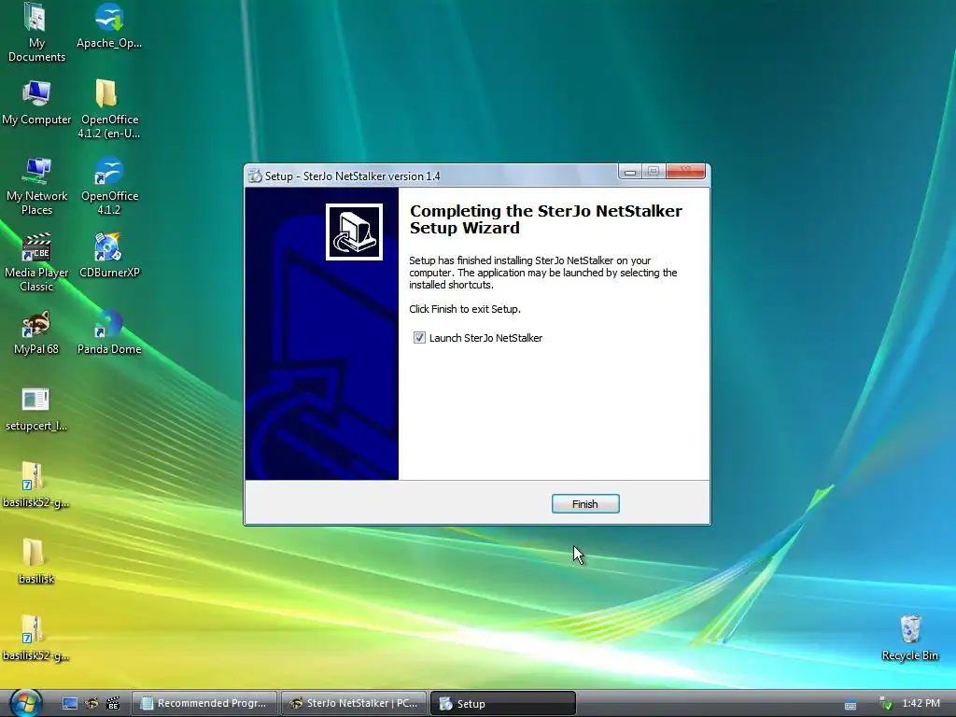Screen dimensions: 956x717
Task: Select the Panda Dome desktop icon
Action: (x=109, y=331)
